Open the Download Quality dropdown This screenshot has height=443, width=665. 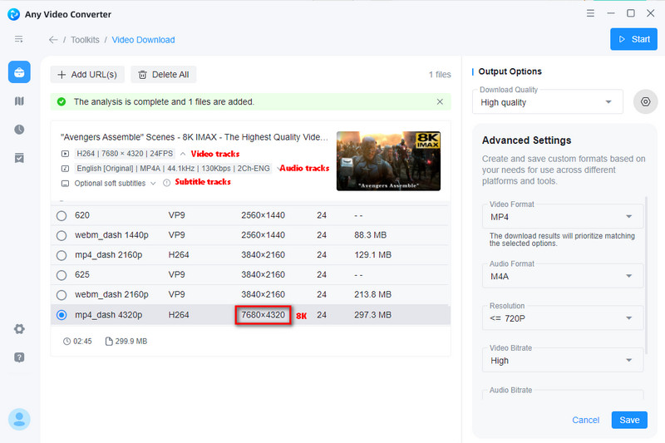point(548,102)
